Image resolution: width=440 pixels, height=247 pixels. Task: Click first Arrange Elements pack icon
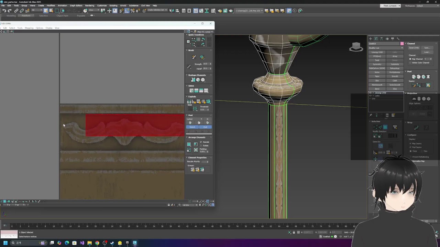(189, 144)
